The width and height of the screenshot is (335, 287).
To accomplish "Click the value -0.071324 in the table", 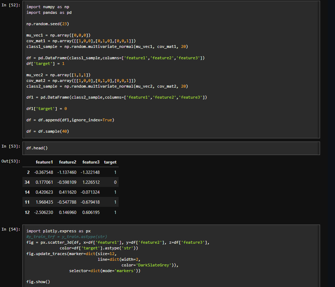I will tap(90, 192).
